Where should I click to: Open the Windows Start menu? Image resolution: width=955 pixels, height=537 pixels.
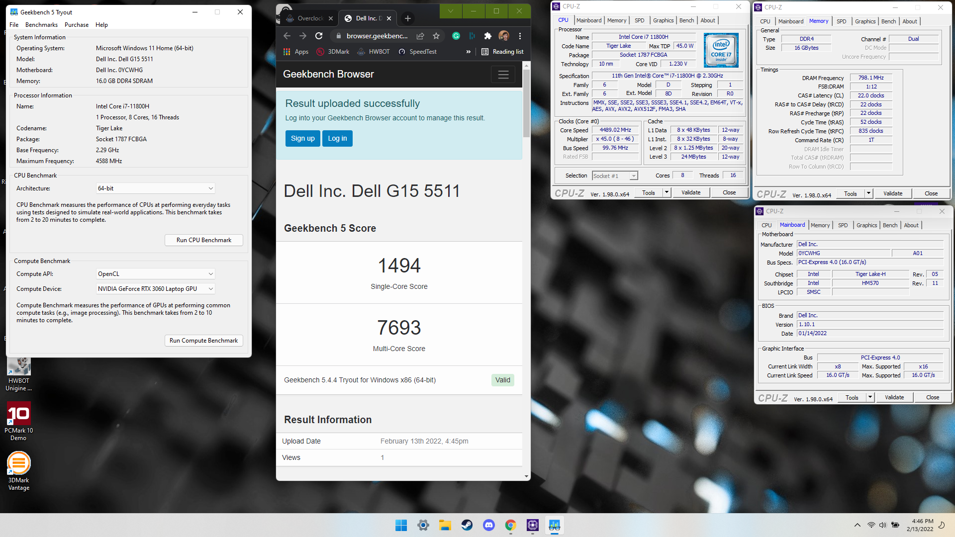pyautogui.click(x=401, y=525)
